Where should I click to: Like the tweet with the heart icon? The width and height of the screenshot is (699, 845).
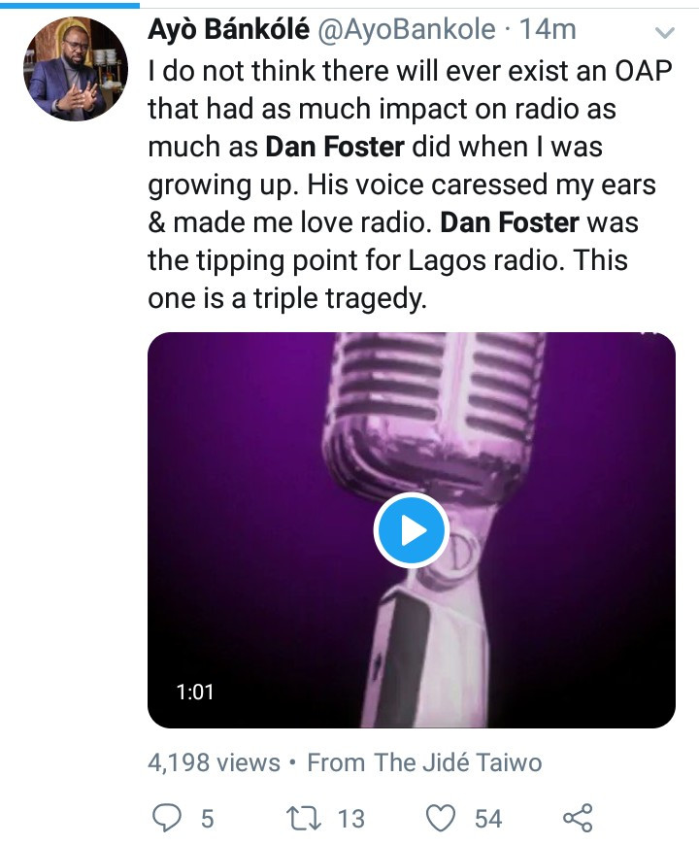click(441, 818)
